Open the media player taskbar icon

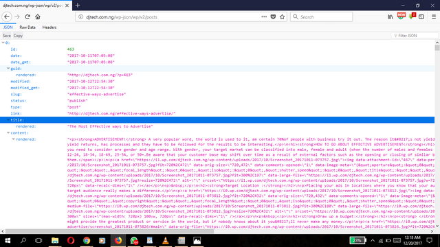point(102,241)
